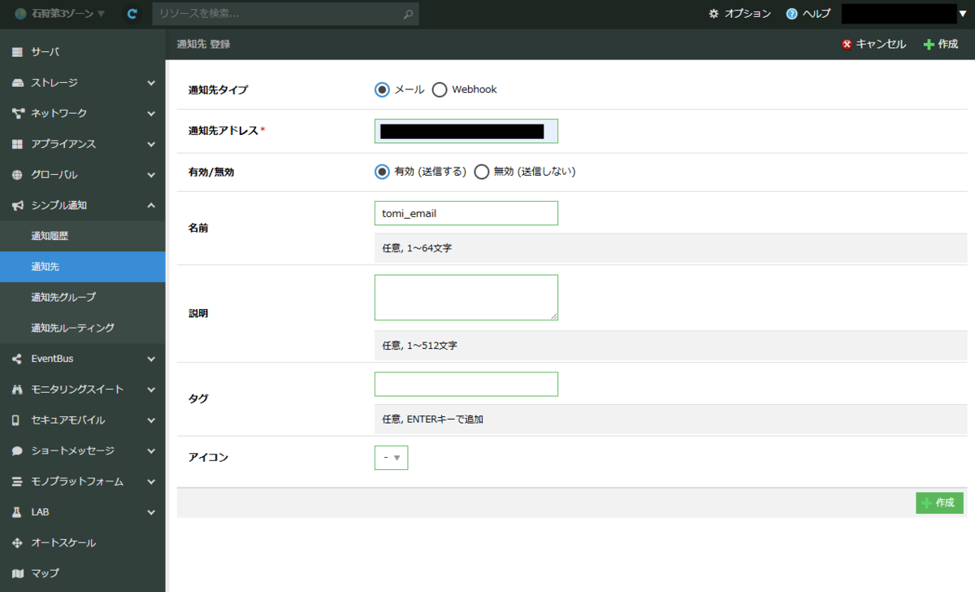Choose 有効 (送信する) option

pyautogui.click(x=382, y=172)
